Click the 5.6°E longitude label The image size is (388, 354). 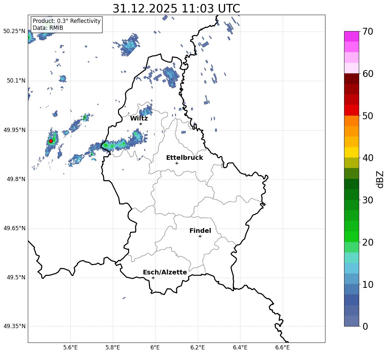click(70, 347)
